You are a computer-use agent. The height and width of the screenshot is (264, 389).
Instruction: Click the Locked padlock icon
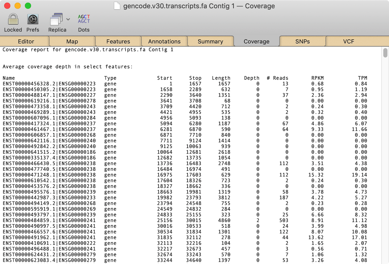(13, 19)
